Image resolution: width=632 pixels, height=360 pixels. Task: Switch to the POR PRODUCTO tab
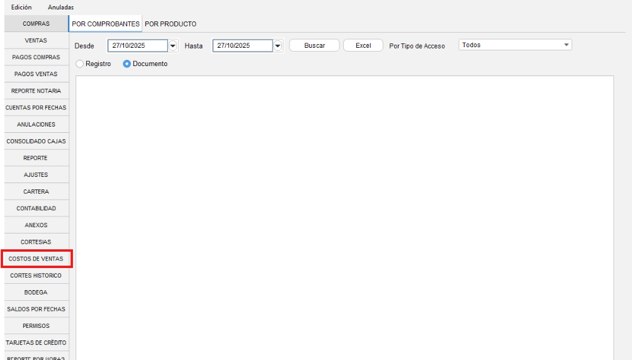coord(171,24)
